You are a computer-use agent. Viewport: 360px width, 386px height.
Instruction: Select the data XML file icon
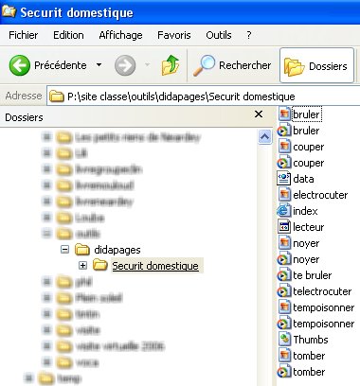[283, 179]
